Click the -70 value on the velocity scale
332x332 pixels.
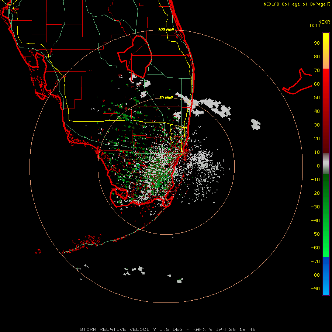315,262
